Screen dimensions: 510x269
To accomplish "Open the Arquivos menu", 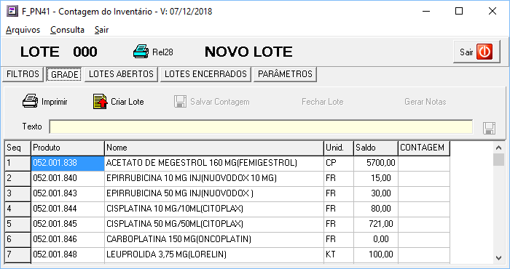I will click(23, 30).
